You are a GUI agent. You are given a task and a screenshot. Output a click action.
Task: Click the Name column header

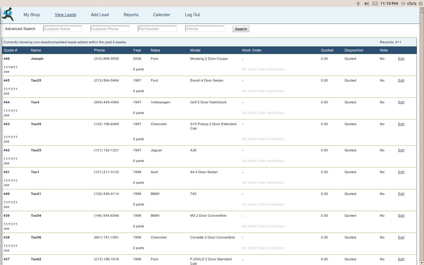(x=36, y=50)
